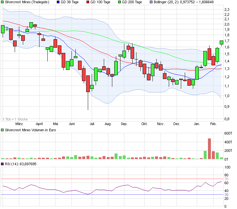This screenshot has height=209, width=237.
Task: Click the Juli label on the time axis
Action: coord(92,124)
